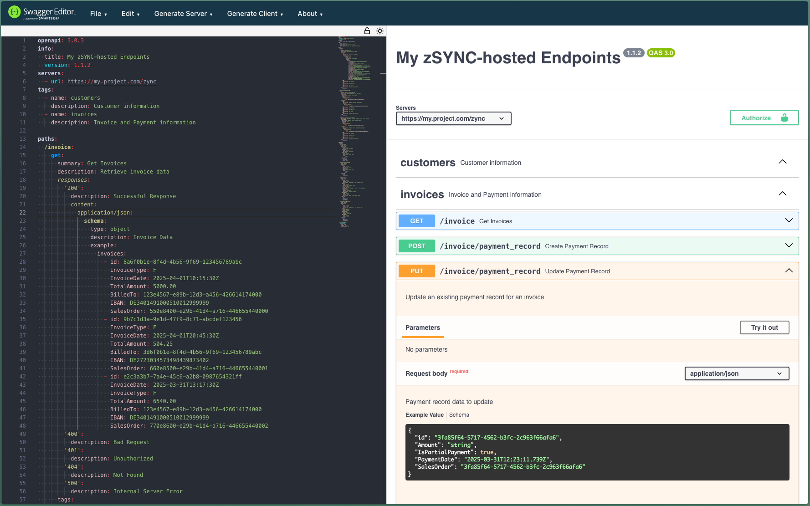The height and width of the screenshot is (506, 810).
Task: Click the Authorize button
Action: pos(764,118)
